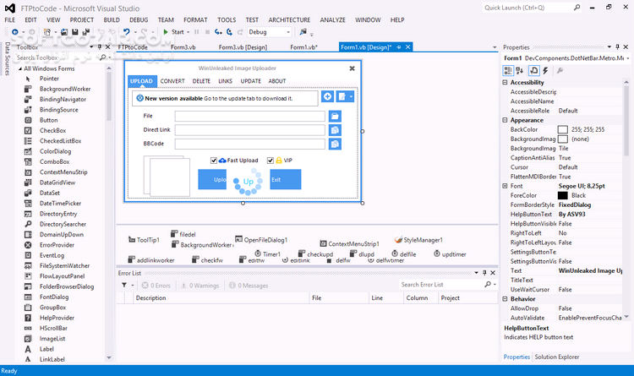This screenshot has height=376, width=634.
Task: Click Categorized view icon in Properties
Action: click(508, 71)
